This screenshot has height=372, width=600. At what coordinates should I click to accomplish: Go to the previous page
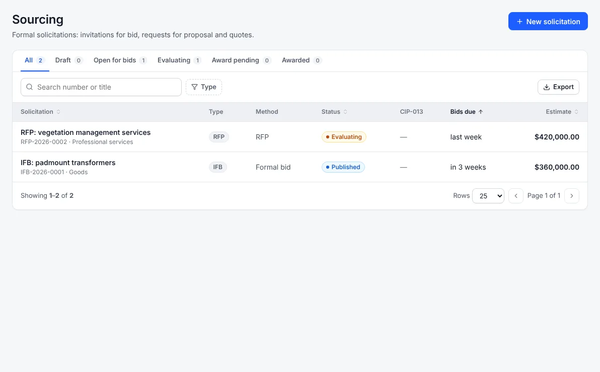(516, 196)
